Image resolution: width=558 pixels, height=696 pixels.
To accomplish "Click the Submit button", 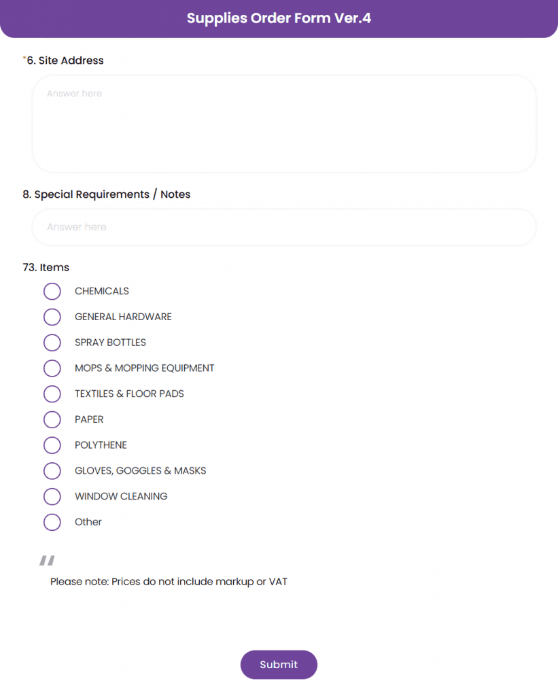I will 279,665.
